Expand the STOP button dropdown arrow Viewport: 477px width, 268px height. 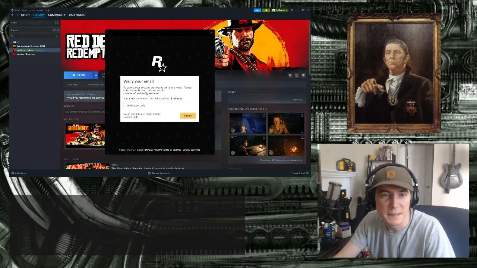[96, 75]
